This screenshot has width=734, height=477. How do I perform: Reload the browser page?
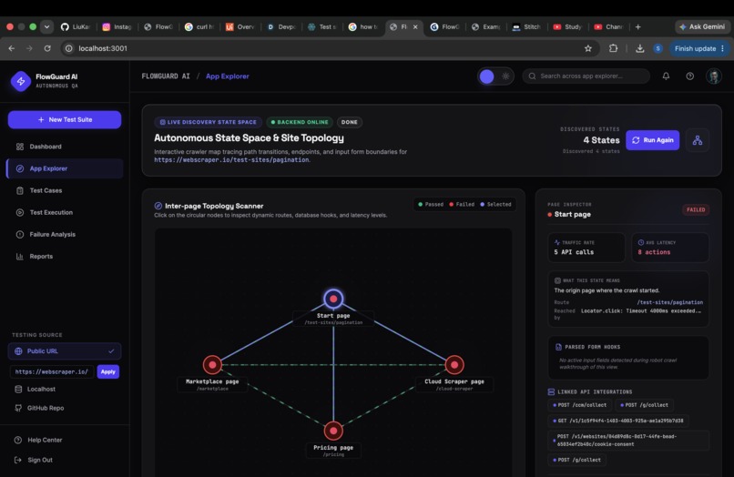tap(47, 48)
